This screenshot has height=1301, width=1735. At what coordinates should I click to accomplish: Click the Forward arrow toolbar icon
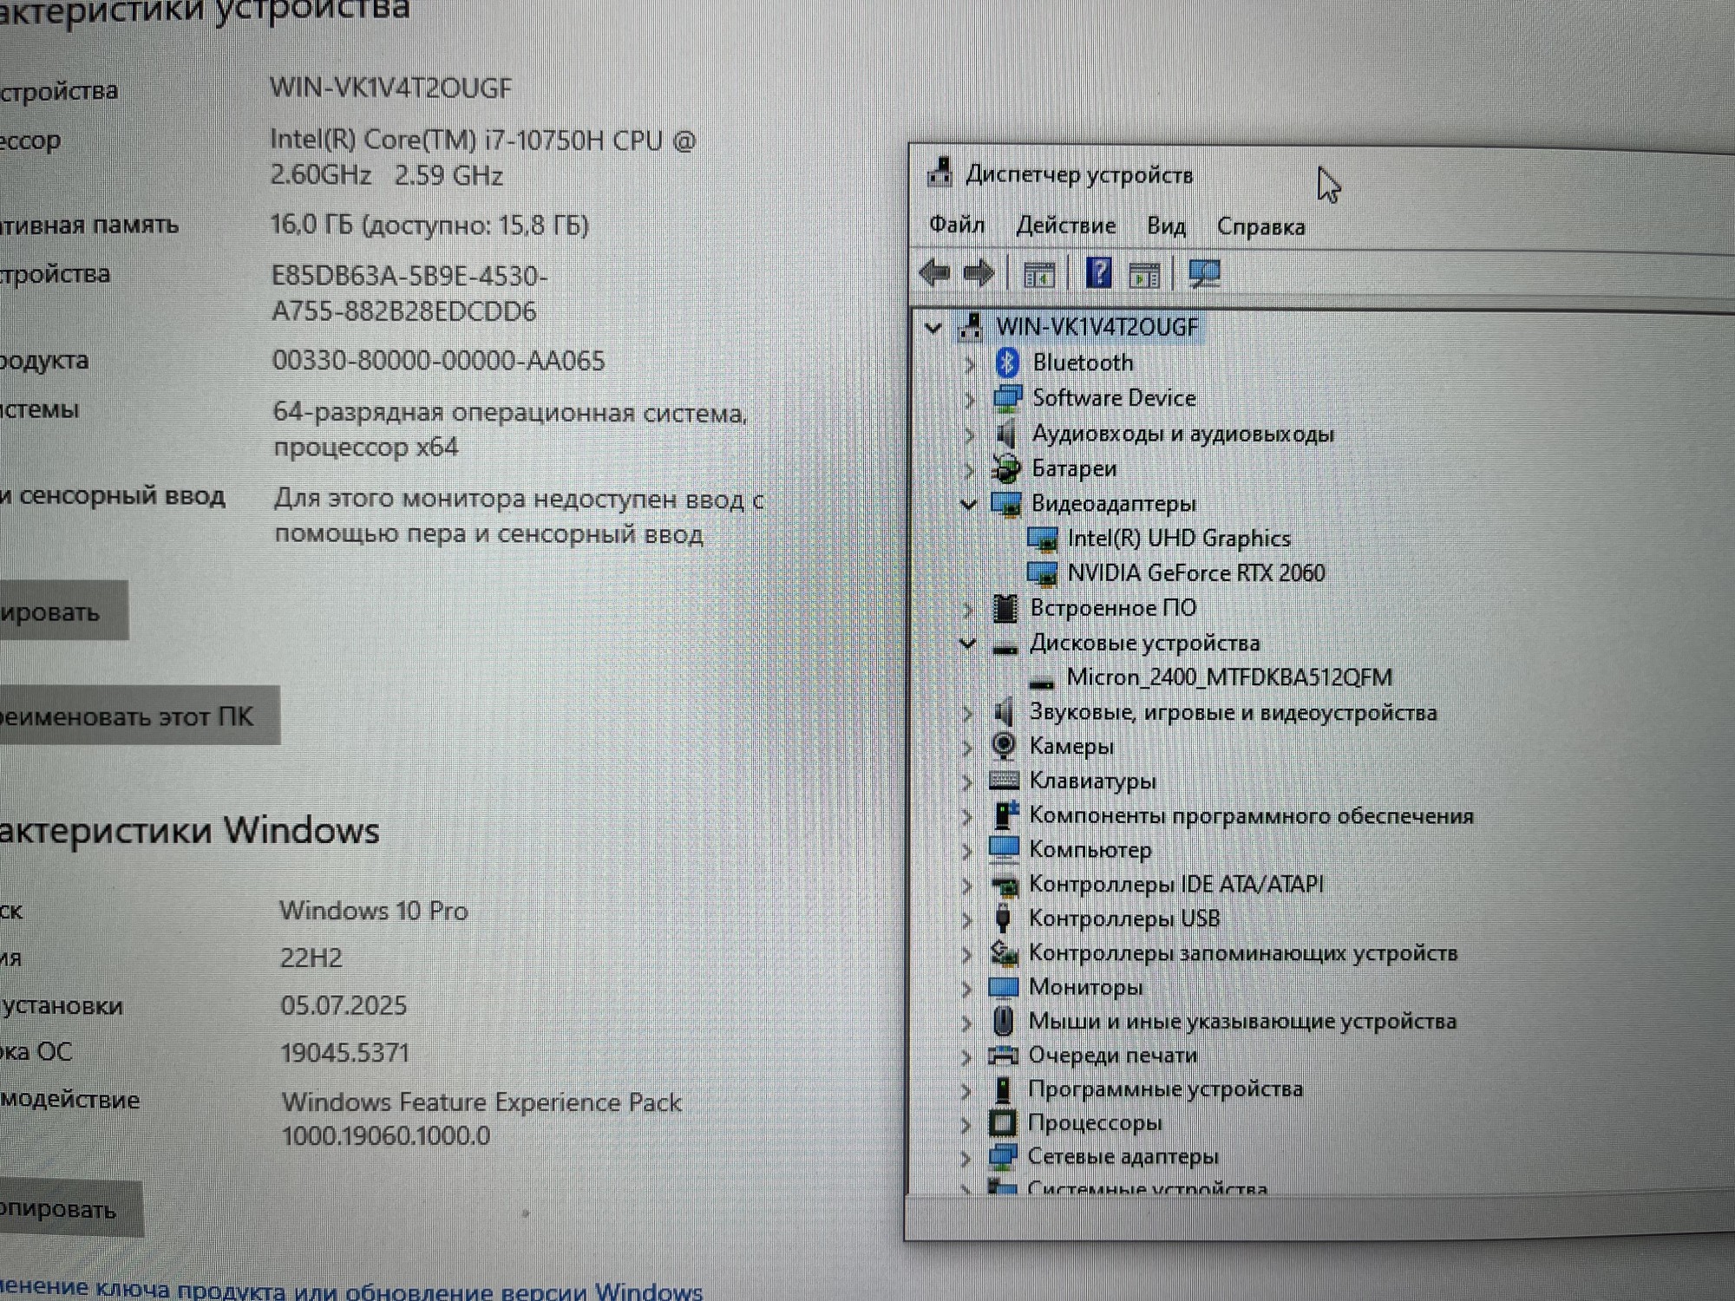click(979, 273)
